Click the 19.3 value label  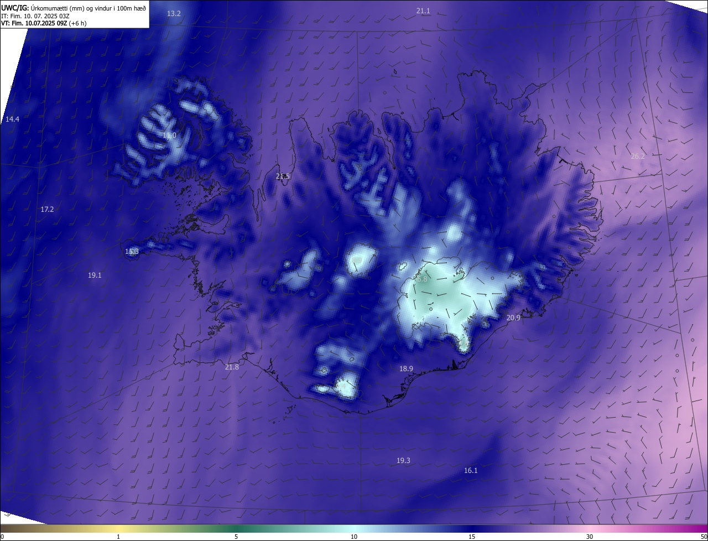point(403,461)
